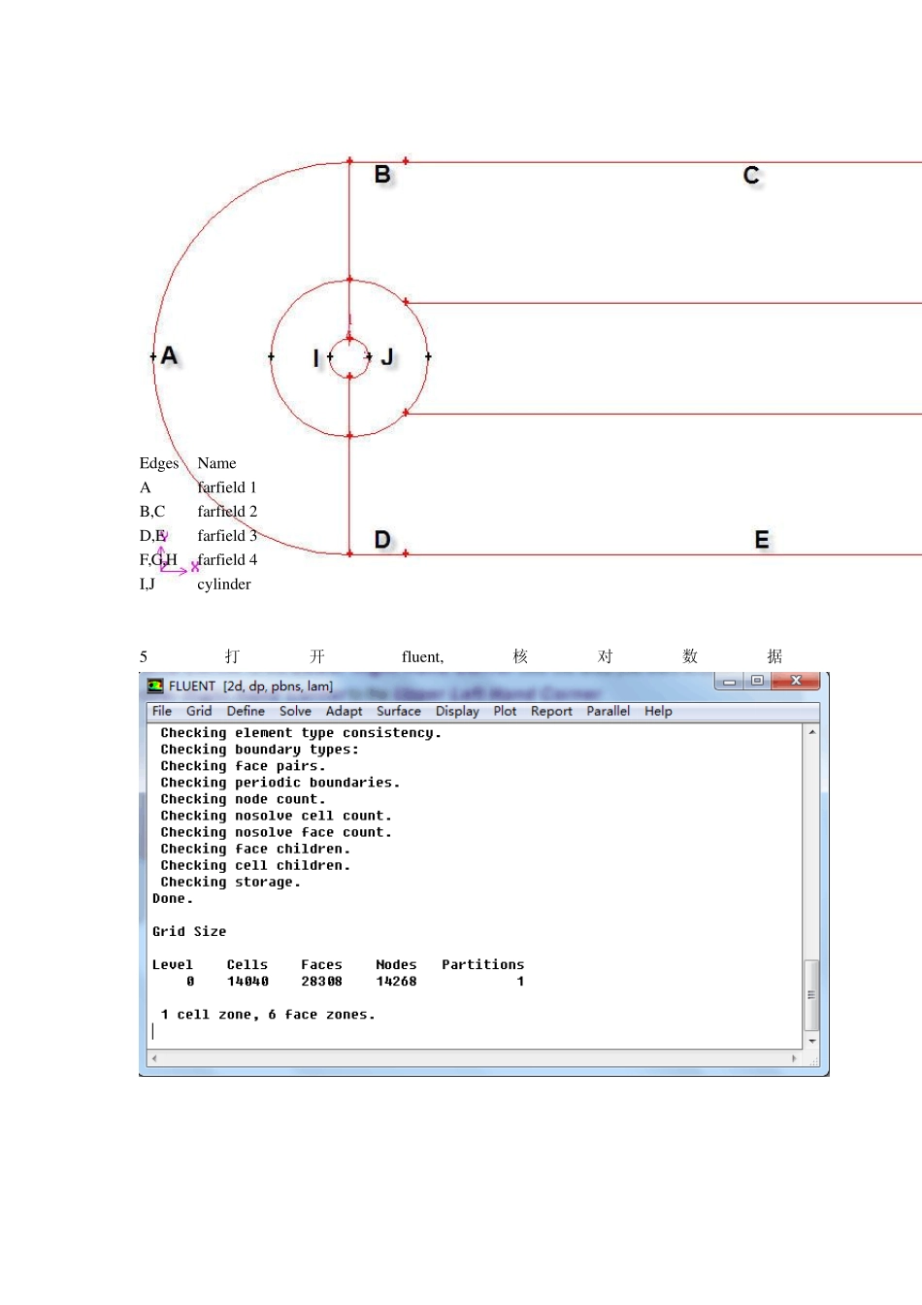Open the Plot menu

pyautogui.click(x=505, y=711)
